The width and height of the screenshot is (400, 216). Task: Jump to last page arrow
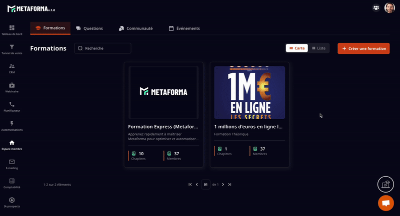point(230,185)
